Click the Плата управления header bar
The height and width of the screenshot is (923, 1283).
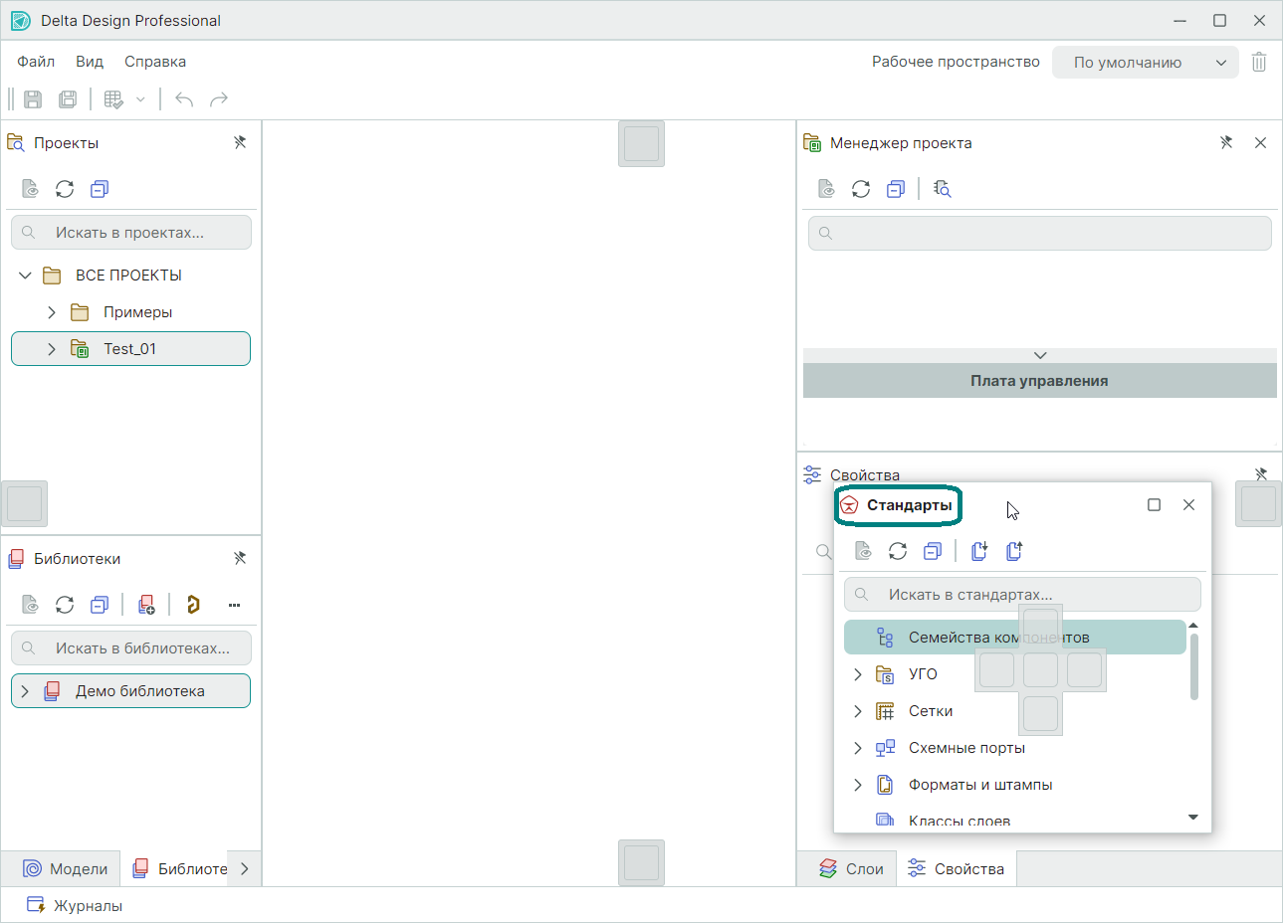pyautogui.click(x=1039, y=381)
